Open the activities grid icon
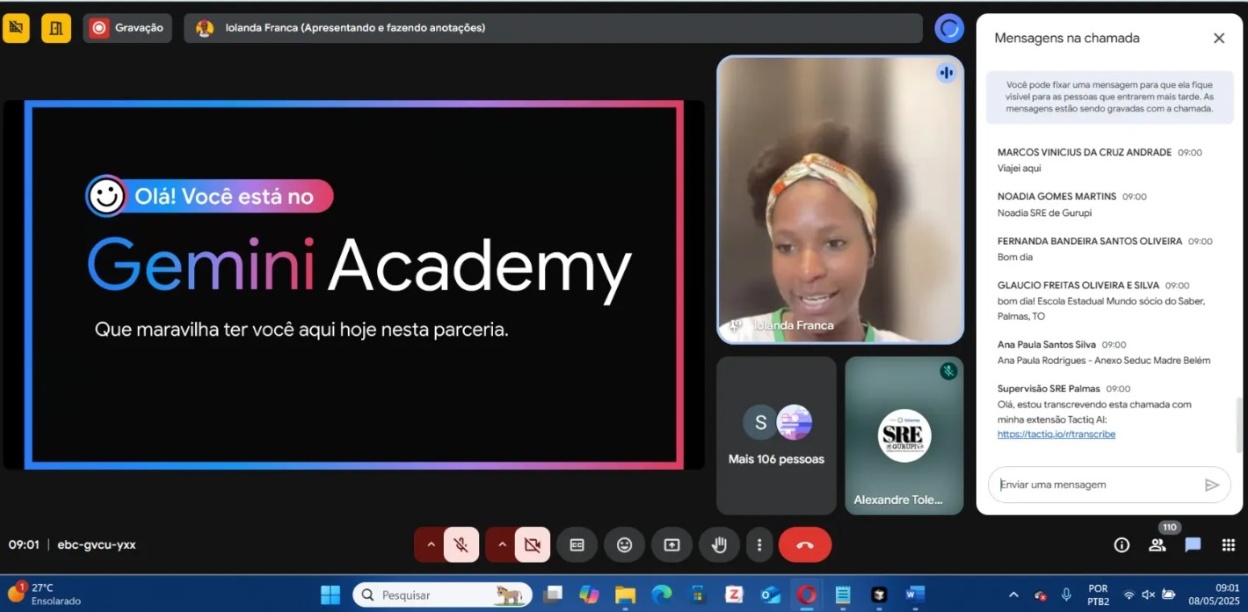The height and width of the screenshot is (612, 1248). pos(1229,545)
